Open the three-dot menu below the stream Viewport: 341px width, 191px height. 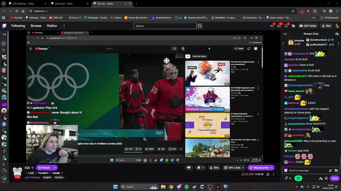coord(273,174)
